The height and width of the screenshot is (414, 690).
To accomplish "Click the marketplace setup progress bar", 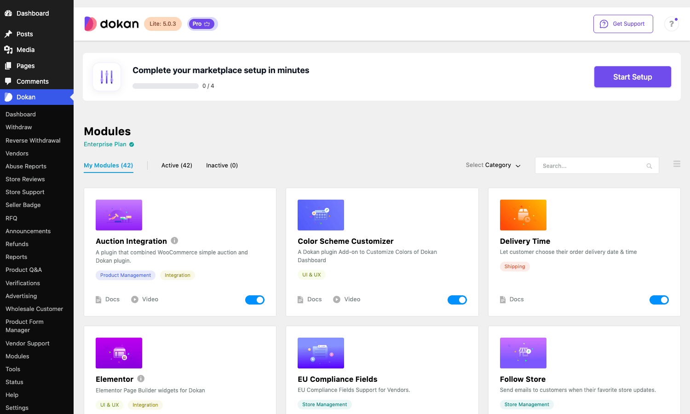I will [x=166, y=86].
